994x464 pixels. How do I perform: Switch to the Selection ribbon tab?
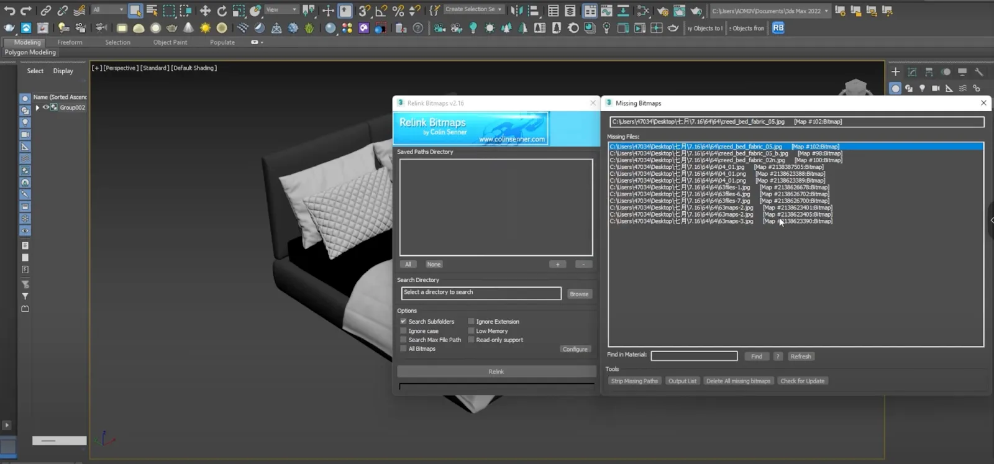coord(117,42)
